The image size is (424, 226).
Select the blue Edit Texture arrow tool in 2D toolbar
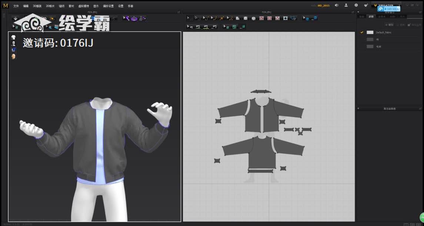tap(306, 18)
